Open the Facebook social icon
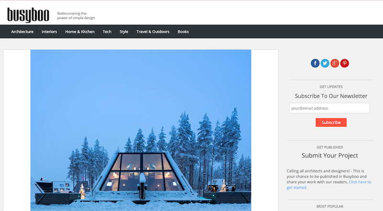 (315, 63)
